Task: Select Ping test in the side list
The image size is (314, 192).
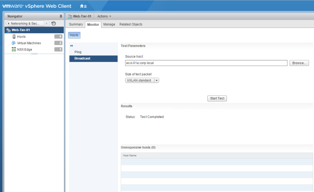Action: click(78, 52)
